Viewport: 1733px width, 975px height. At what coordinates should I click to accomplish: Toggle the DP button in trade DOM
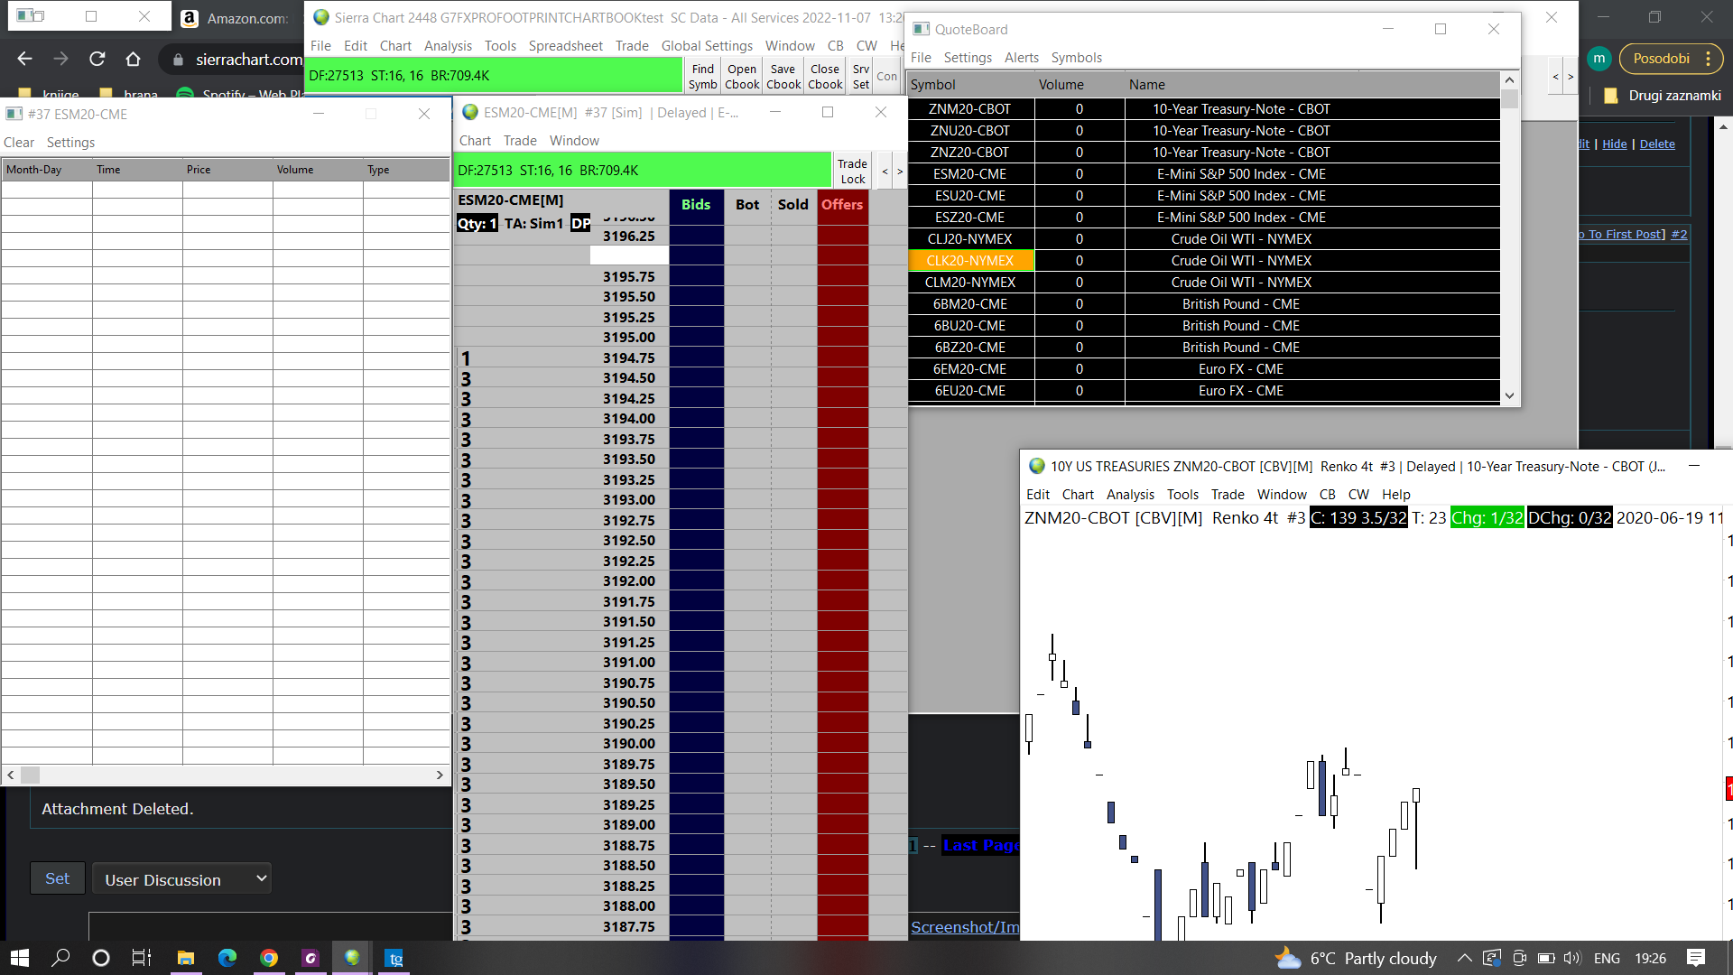click(x=580, y=223)
